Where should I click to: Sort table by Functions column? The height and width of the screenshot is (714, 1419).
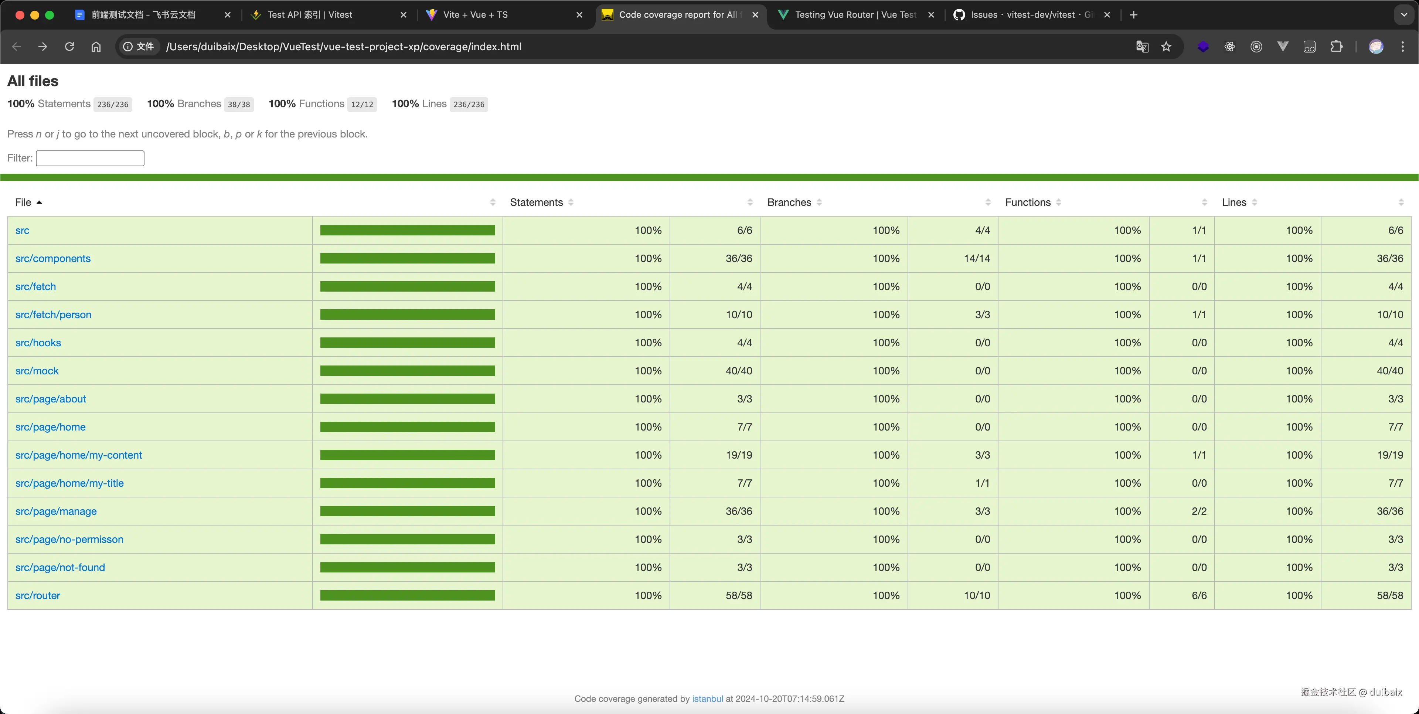coord(1027,202)
